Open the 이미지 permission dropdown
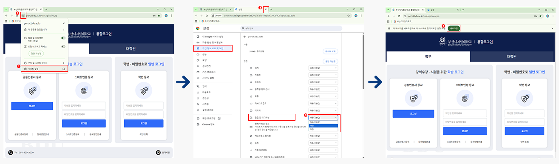Image resolution: width=559 pixels, height=164 pixels. pyautogui.click(x=323, y=110)
